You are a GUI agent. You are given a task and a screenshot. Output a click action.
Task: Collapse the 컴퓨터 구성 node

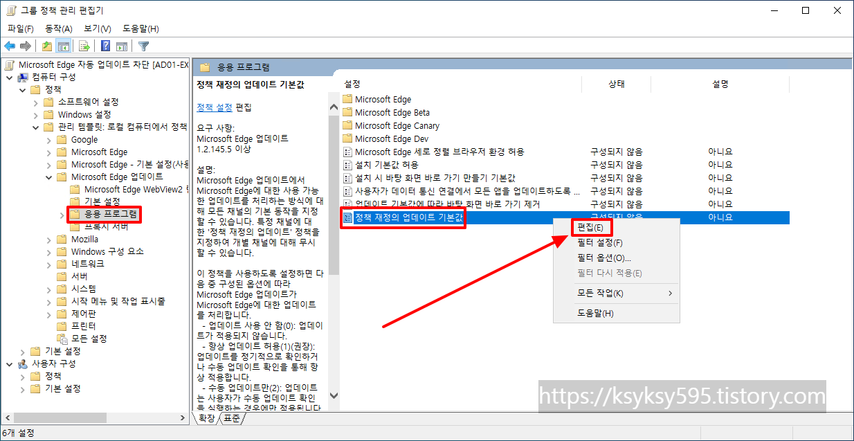click(x=10, y=77)
